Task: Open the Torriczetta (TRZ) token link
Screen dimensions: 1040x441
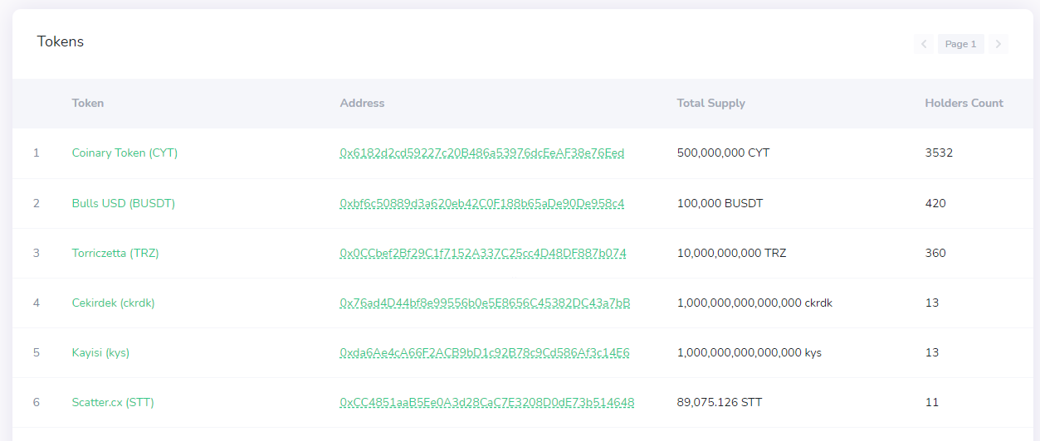Action: [115, 253]
